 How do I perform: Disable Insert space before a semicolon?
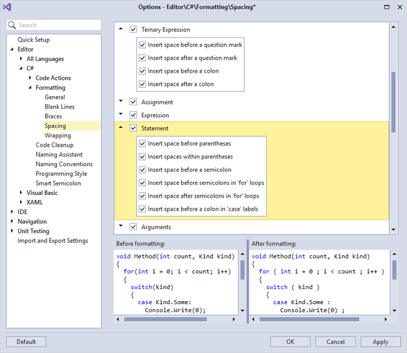(x=143, y=170)
